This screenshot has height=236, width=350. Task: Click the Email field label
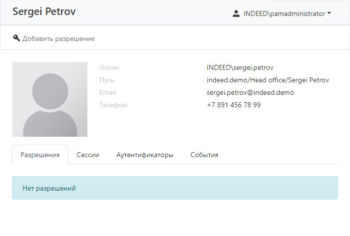[x=108, y=92]
